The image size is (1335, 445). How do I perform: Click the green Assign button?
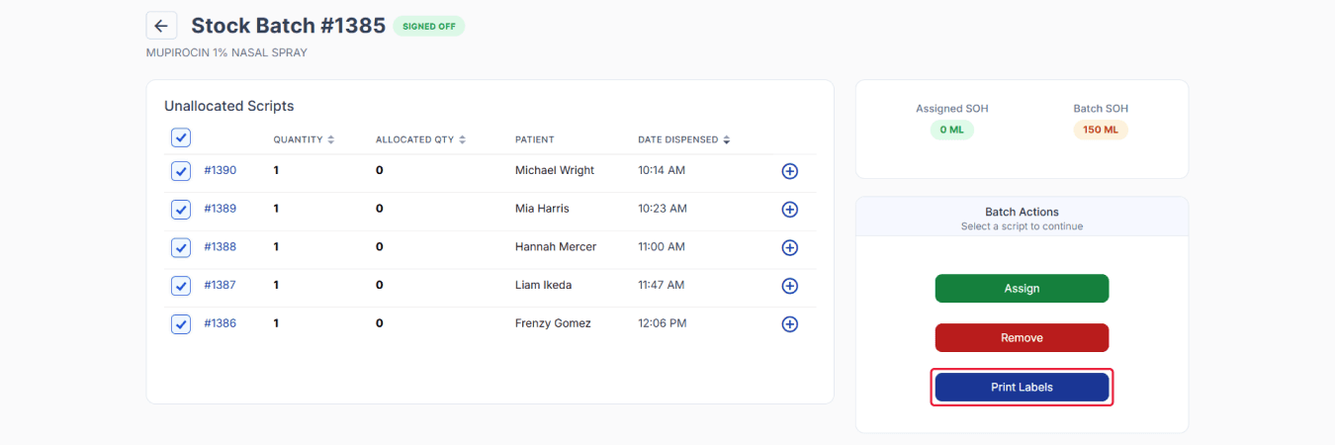coord(1022,288)
